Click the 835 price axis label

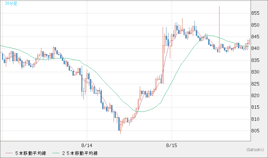point(255,60)
